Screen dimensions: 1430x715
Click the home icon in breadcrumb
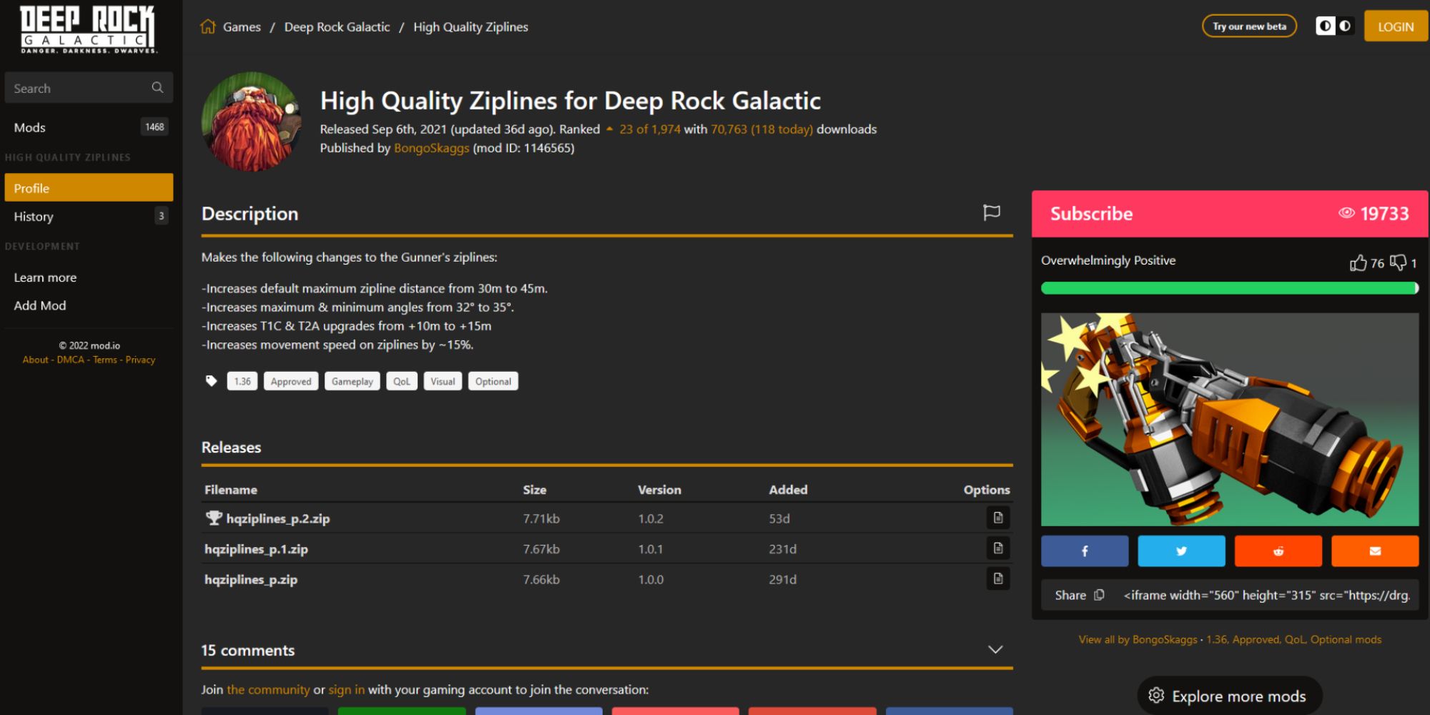point(208,26)
